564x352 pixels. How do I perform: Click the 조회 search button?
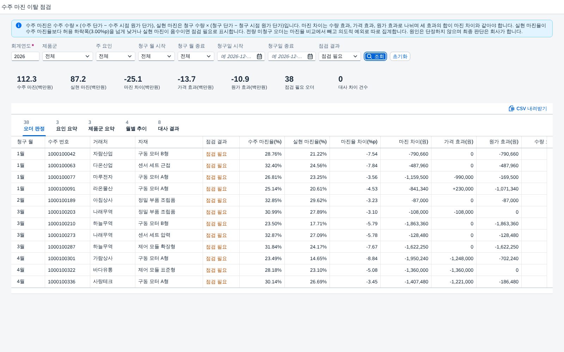tap(375, 56)
